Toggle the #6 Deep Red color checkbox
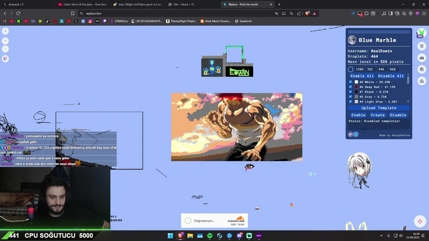The image size is (429, 241). [351, 87]
